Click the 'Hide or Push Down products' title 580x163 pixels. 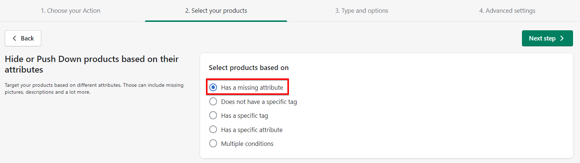92,64
